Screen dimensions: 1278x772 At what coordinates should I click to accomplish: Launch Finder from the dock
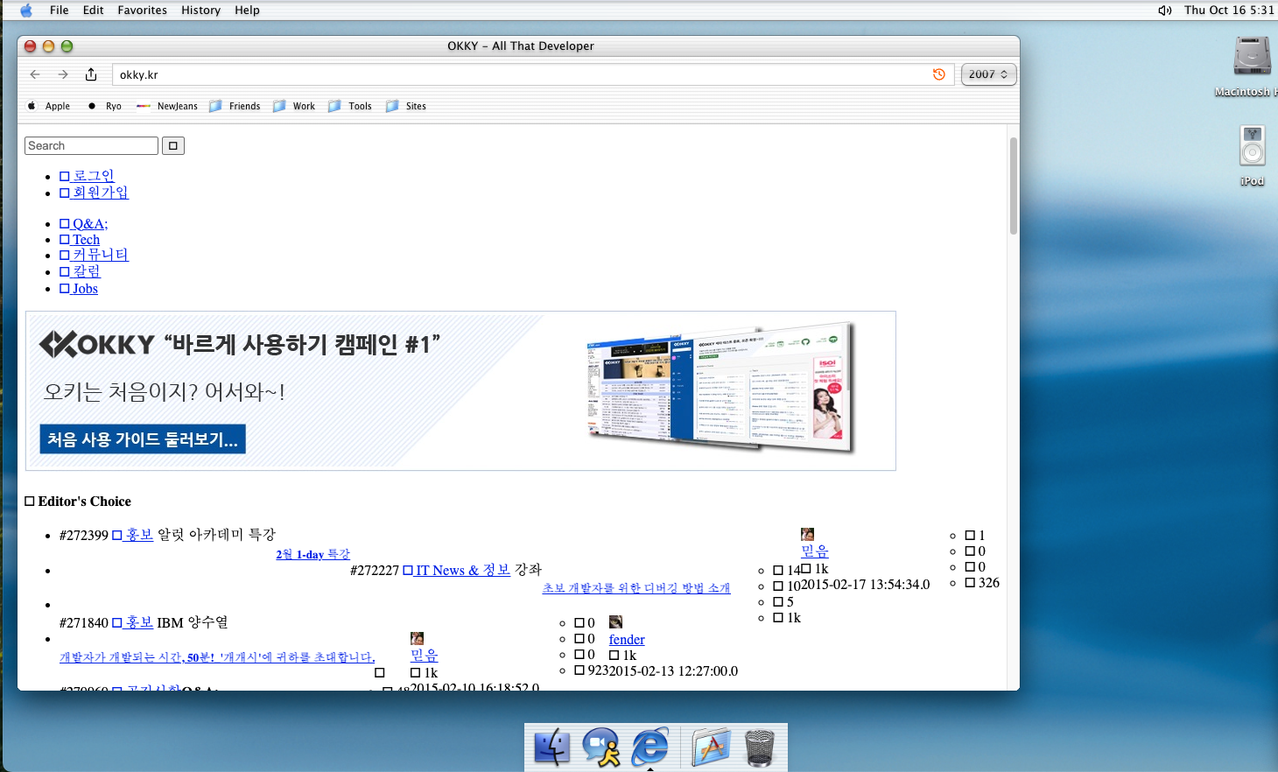[552, 747]
